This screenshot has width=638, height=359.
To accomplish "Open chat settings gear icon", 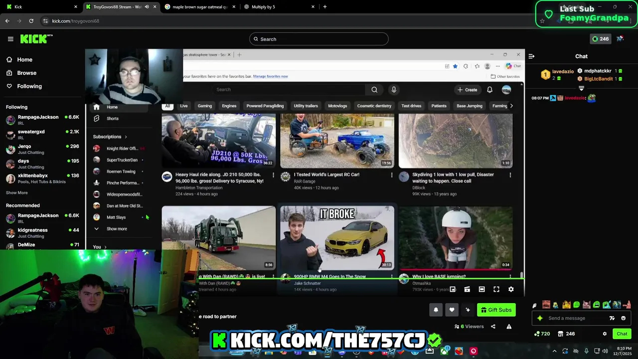I will tap(605, 334).
